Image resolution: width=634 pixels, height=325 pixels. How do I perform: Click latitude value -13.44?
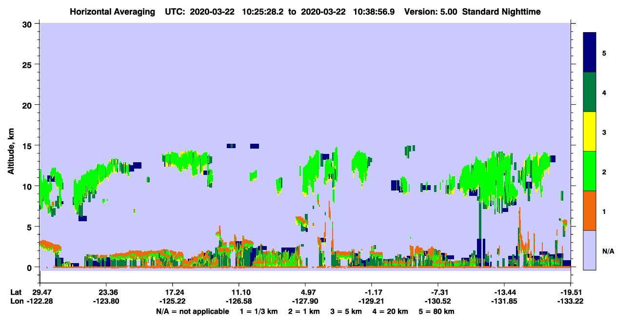[x=504, y=292]
